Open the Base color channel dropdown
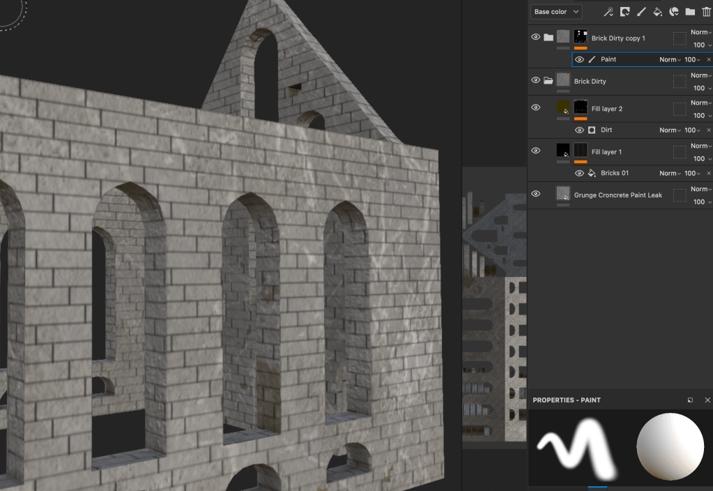Image resolution: width=713 pixels, height=491 pixels. pyautogui.click(x=555, y=12)
